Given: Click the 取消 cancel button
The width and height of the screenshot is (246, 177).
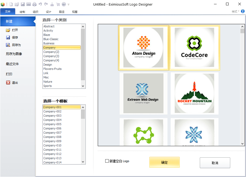Looking at the screenshot, I should [x=215, y=163].
